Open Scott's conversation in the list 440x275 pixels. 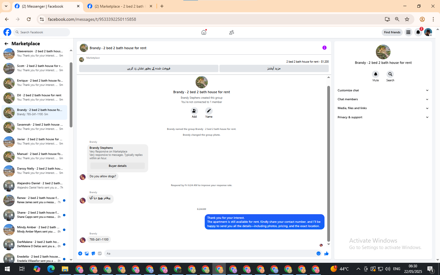pyautogui.click(x=35, y=68)
